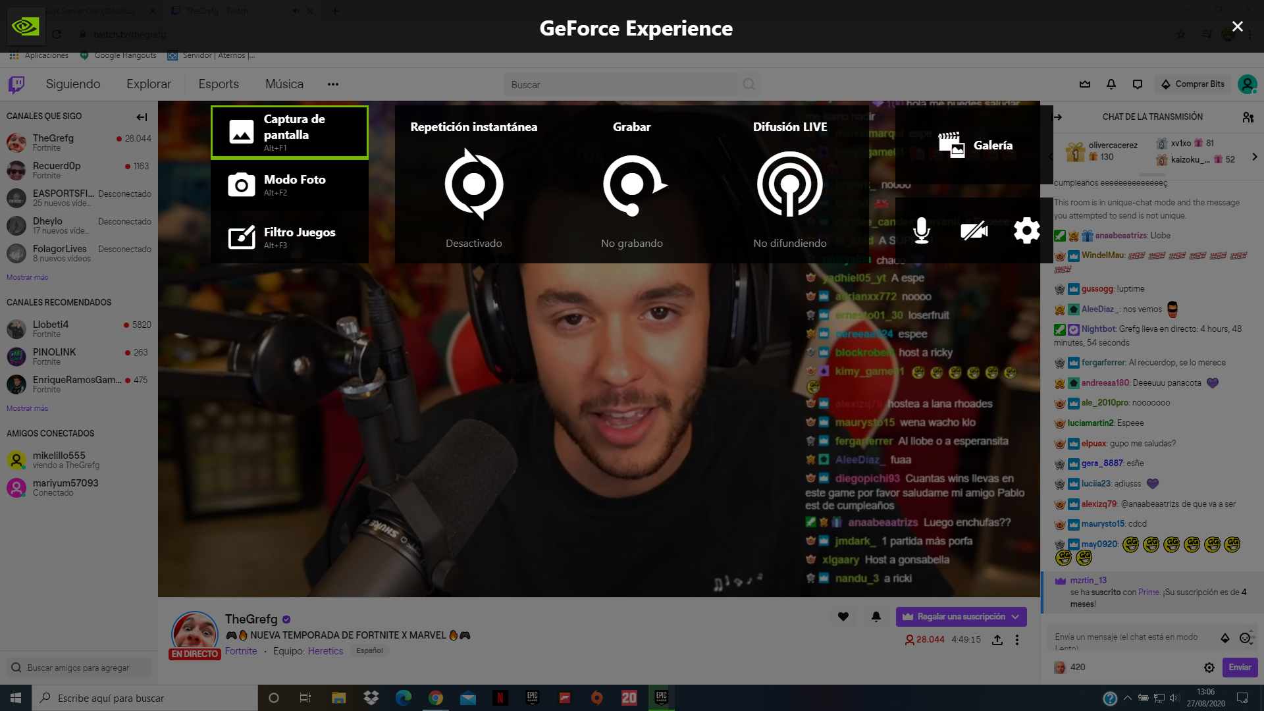The width and height of the screenshot is (1264, 711).
Task: Open Netflix from the taskbar
Action: point(500,698)
